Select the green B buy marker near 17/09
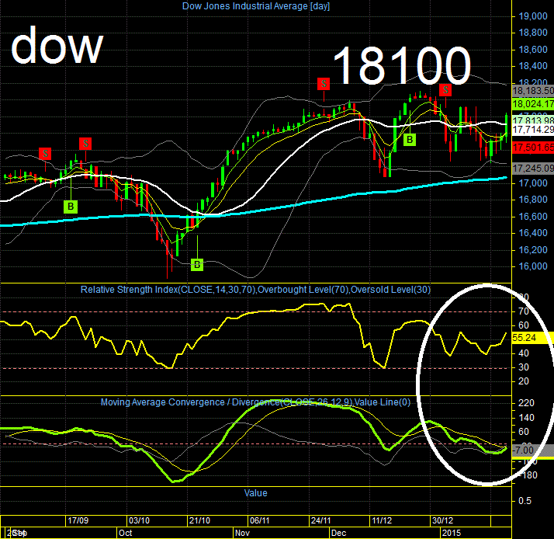Screen dimensions: 554x539 71,207
